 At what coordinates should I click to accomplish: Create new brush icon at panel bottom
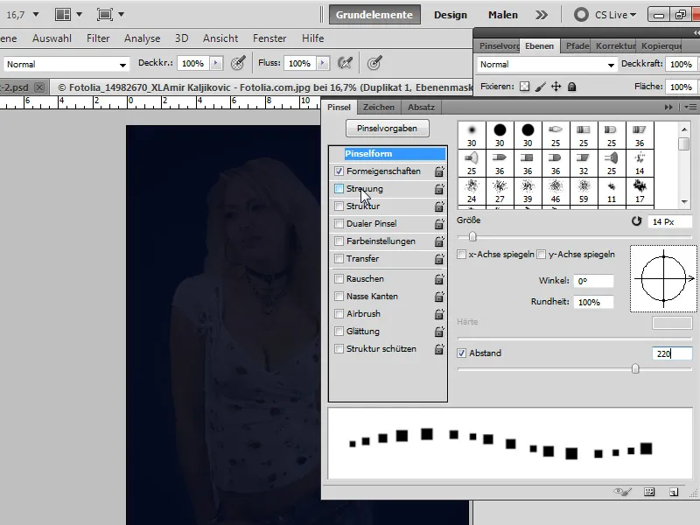(674, 492)
